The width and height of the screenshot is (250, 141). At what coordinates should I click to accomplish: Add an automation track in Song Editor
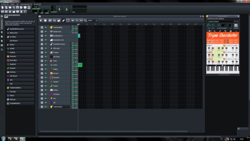59,20
